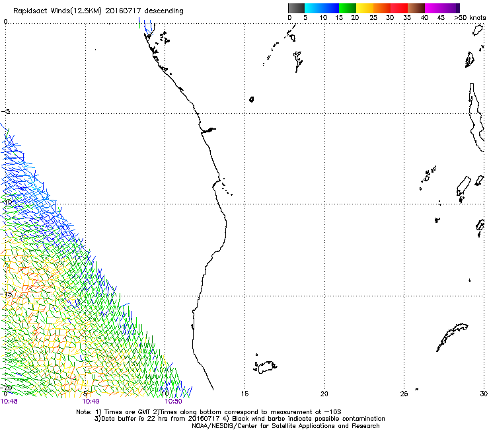489x430 pixels.
Task: Click the magenta 40-45 knots legend color
Action: (x=433, y=8)
